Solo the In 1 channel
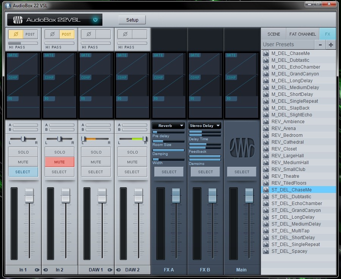 tap(23, 152)
